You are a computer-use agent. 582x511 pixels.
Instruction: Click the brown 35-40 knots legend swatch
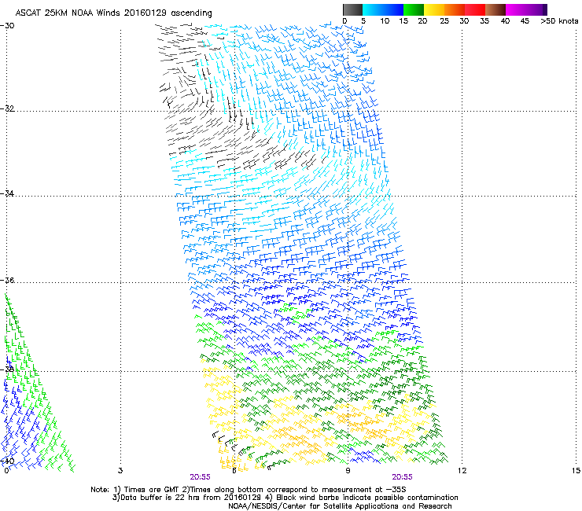click(x=495, y=9)
